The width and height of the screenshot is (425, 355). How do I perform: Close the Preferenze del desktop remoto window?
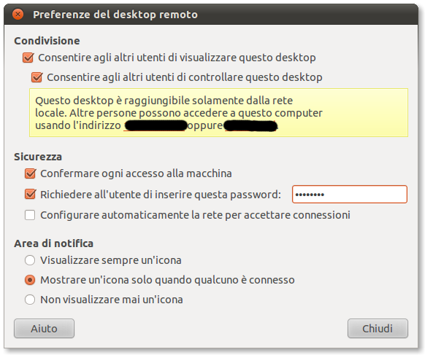click(x=18, y=15)
